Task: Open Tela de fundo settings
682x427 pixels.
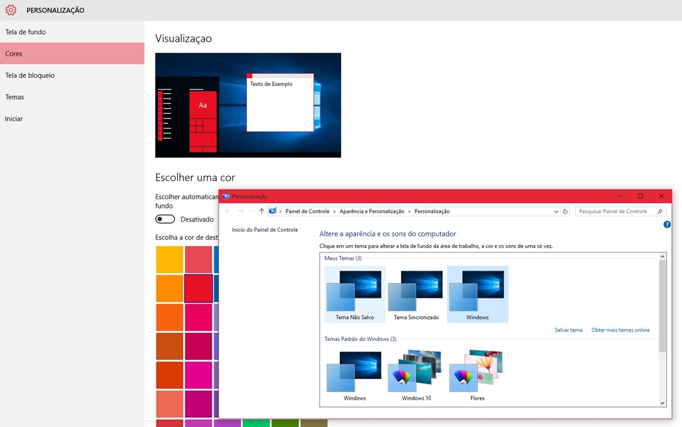Action: 72,32
